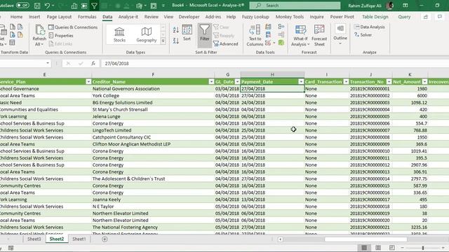The height and width of the screenshot is (252, 449).
Task: Open the Transaction_No column filter dropdown
Action: click(x=389, y=82)
